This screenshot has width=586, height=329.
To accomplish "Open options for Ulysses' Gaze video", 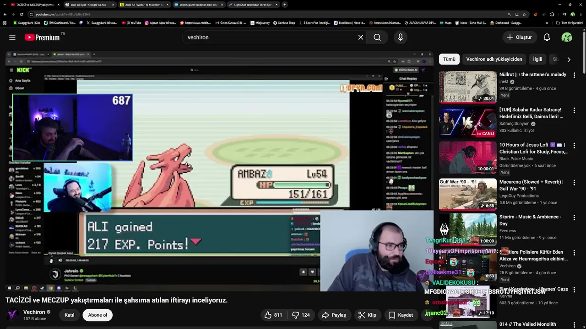I will click(574, 289).
